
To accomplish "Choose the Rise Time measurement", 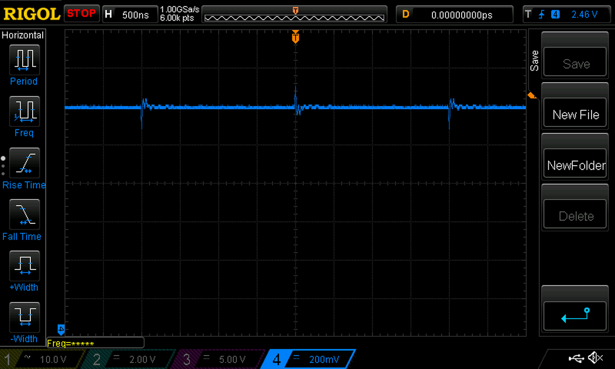I will pyautogui.click(x=24, y=163).
